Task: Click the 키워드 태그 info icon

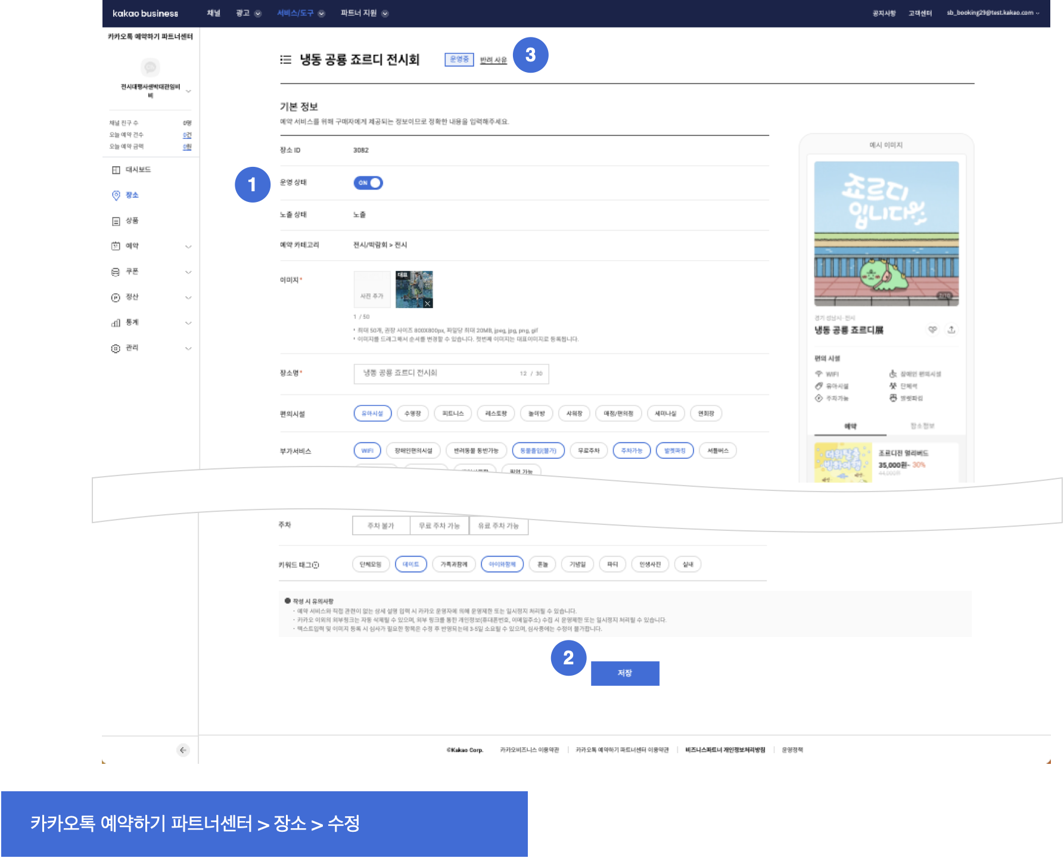Action: point(316,565)
